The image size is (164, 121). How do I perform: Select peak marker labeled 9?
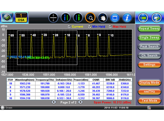tap(99, 35)
